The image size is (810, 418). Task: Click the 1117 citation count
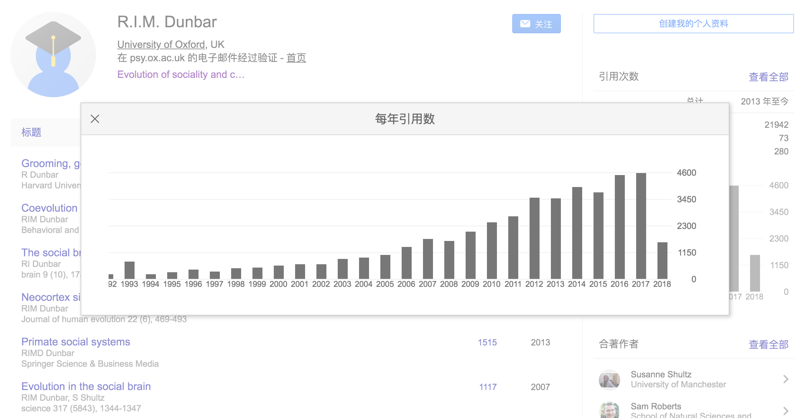pos(488,387)
